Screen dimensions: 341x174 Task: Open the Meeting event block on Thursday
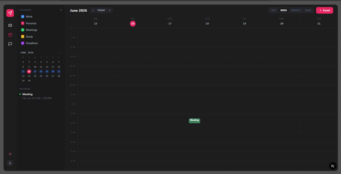point(195,121)
